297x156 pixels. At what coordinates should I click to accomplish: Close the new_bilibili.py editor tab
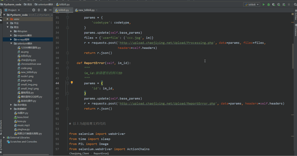coord(97,10)
